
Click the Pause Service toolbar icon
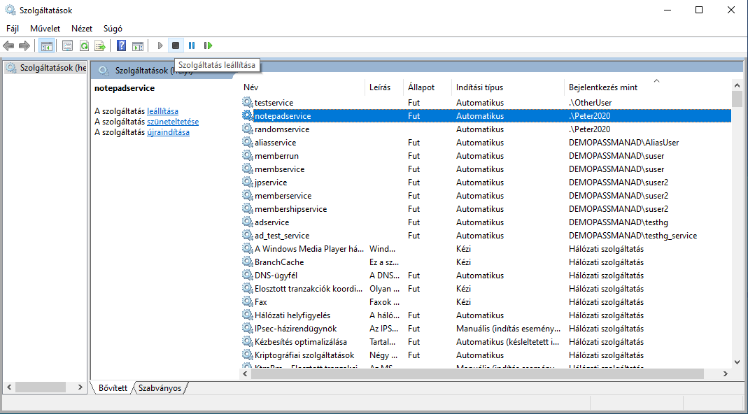(192, 45)
